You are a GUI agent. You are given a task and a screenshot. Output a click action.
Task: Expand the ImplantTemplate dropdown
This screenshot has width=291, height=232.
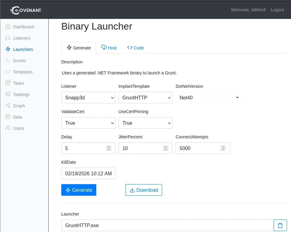[145, 98]
